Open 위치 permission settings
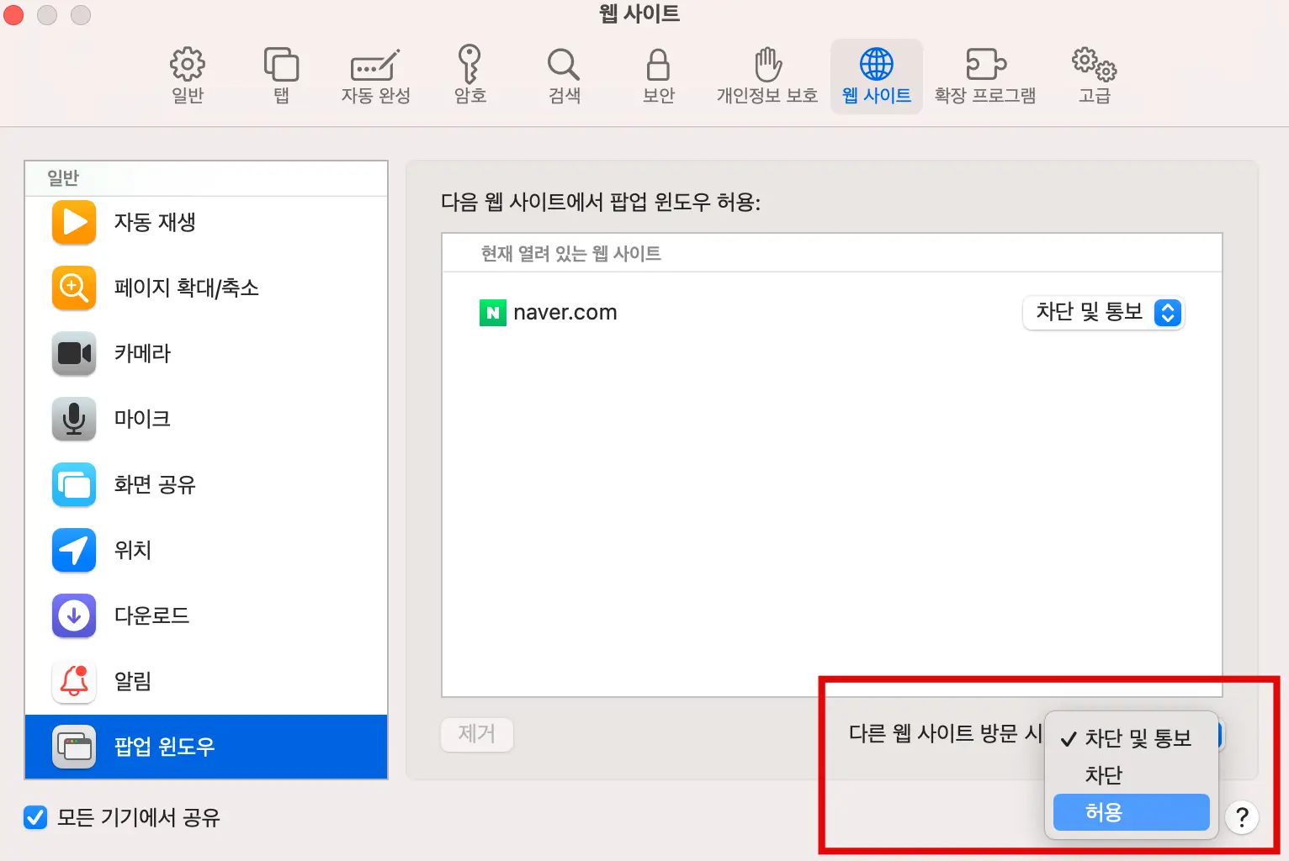 [x=132, y=550]
